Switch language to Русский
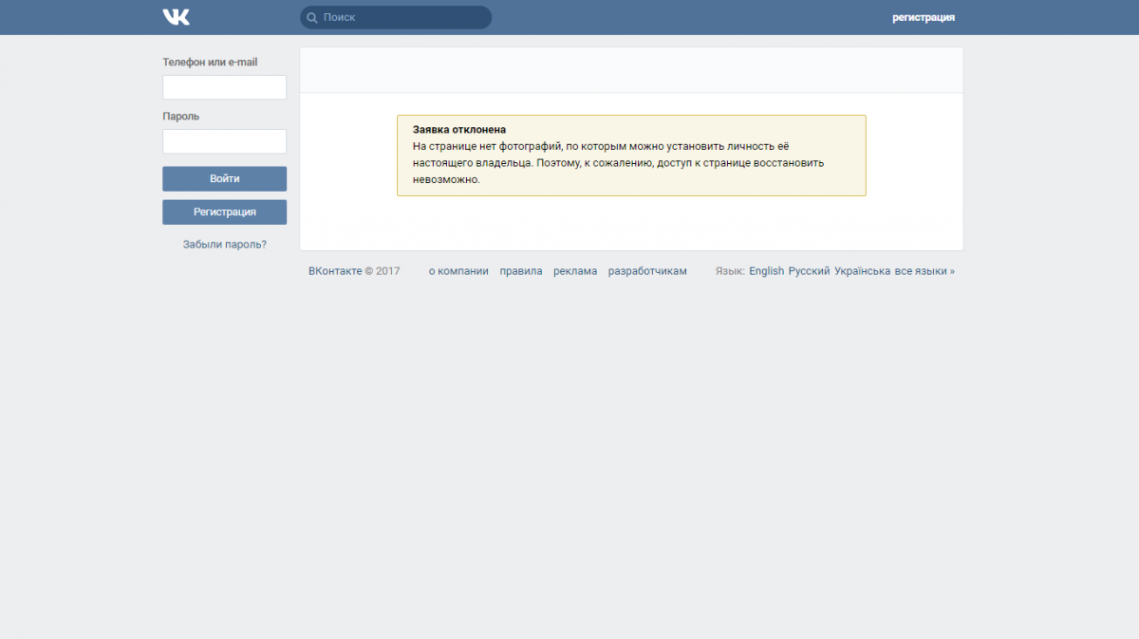The width and height of the screenshot is (1139, 639). [809, 271]
